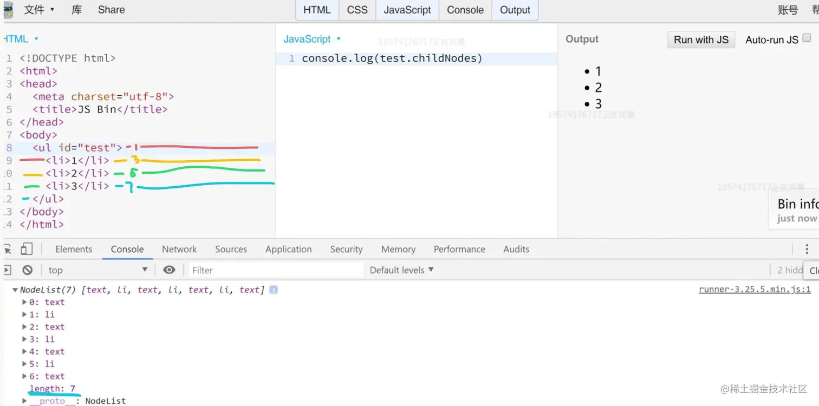Switch to DevTools Security tab
The height and width of the screenshot is (406, 819).
coord(346,249)
